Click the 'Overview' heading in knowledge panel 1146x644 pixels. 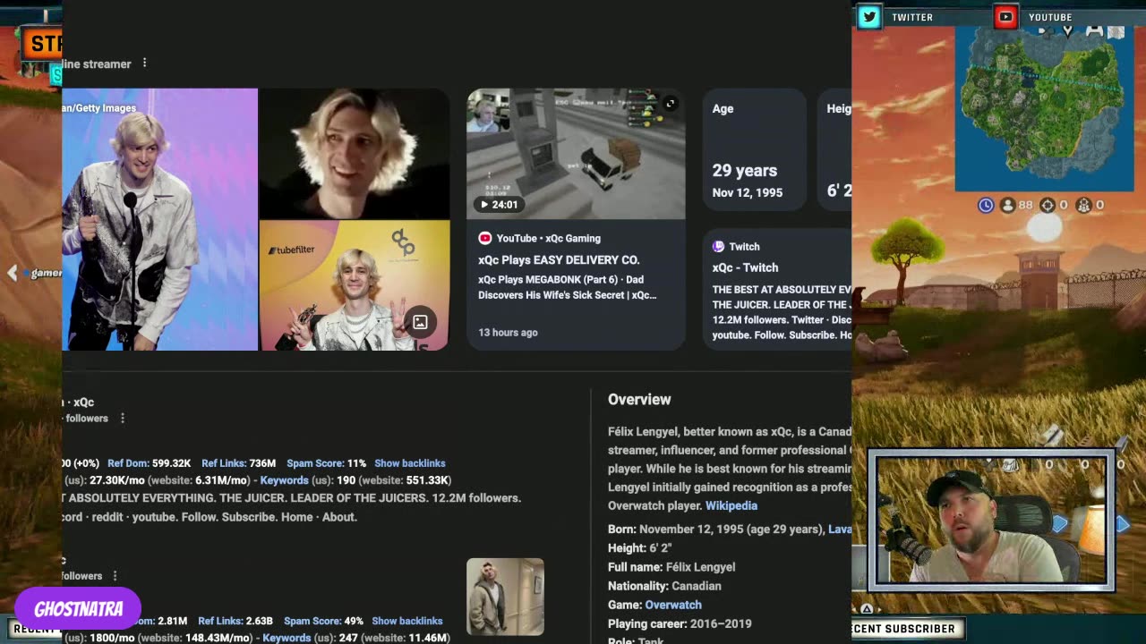[639, 400]
